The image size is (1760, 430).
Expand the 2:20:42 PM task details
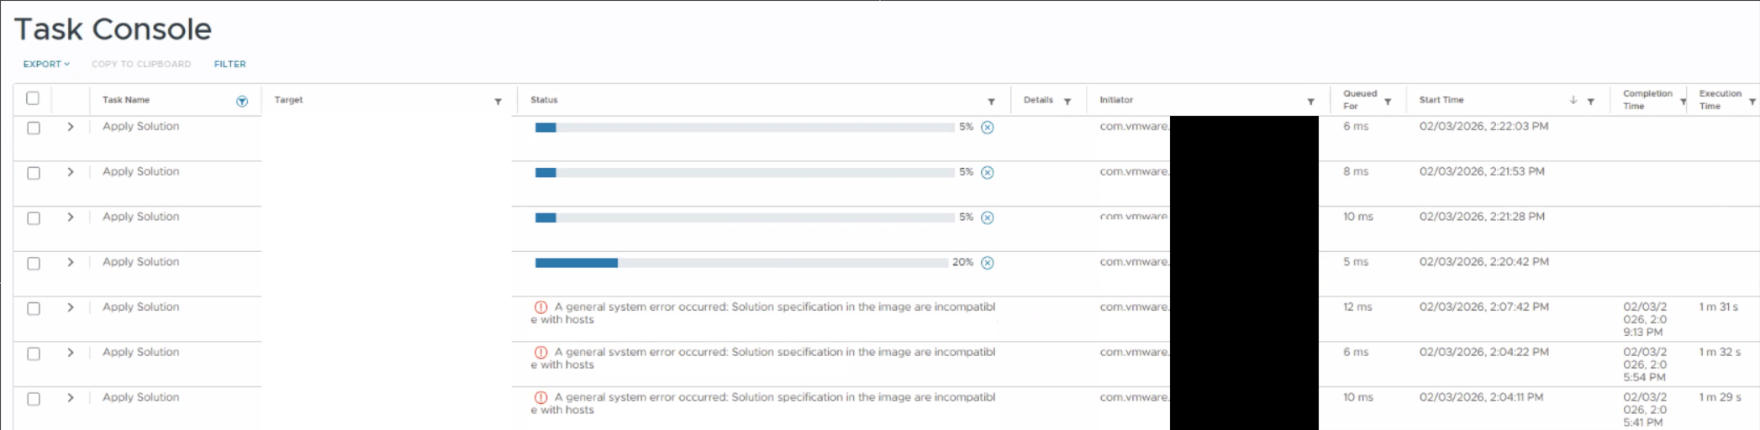[x=71, y=262]
